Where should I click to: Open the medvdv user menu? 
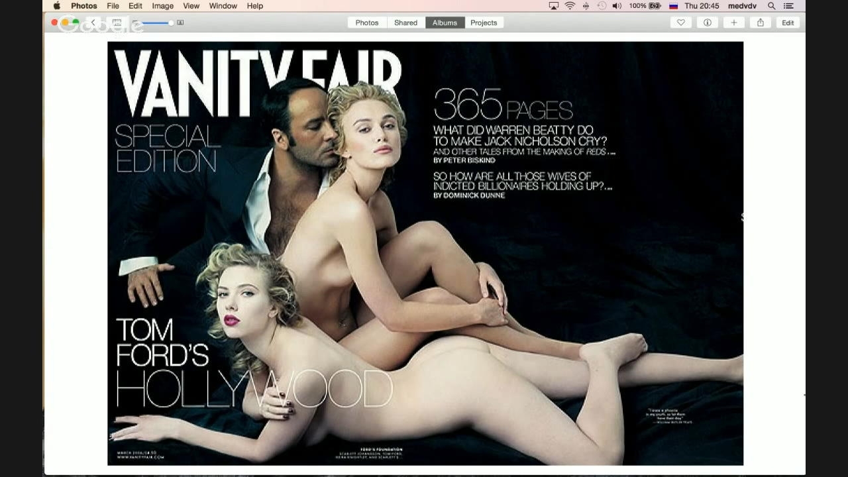pyautogui.click(x=742, y=6)
